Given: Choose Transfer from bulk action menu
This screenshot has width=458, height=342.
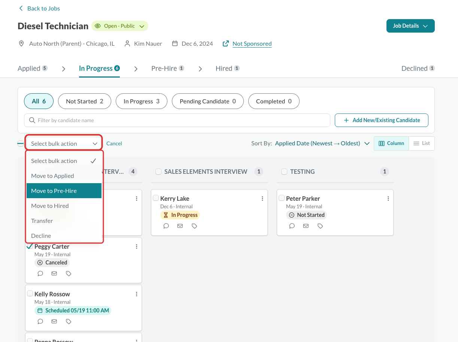Looking at the screenshot, I should (x=64, y=221).
